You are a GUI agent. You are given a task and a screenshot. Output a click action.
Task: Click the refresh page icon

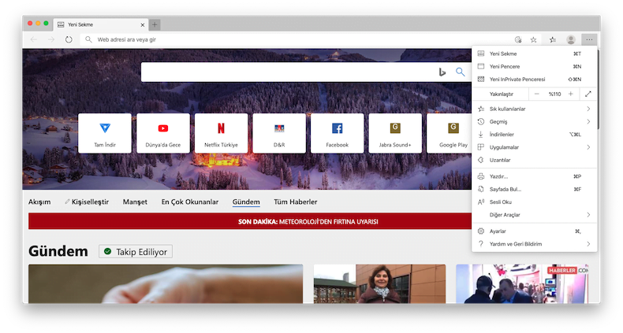[x=69, y=39]
